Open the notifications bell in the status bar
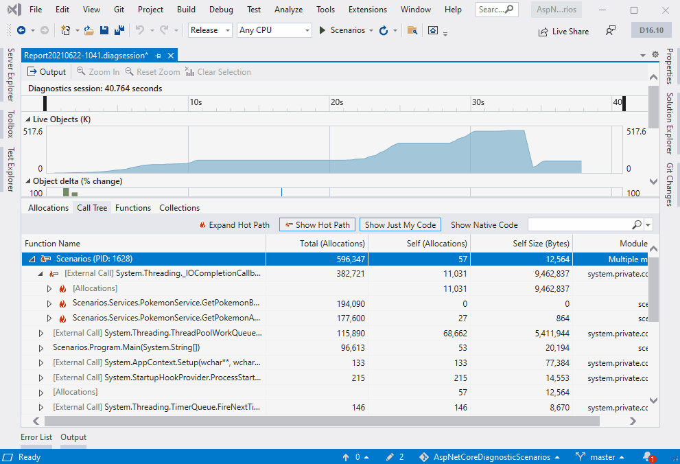This screenshot has width=680, height=464. (x=648, y=456)
